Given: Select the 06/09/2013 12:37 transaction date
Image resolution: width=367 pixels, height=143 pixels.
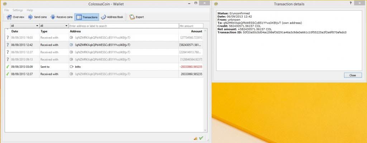Looking at the screenshot, I should (22, 52).
